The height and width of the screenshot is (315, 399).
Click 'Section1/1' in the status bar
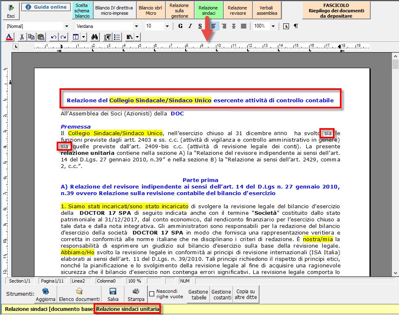pos(20,281)
